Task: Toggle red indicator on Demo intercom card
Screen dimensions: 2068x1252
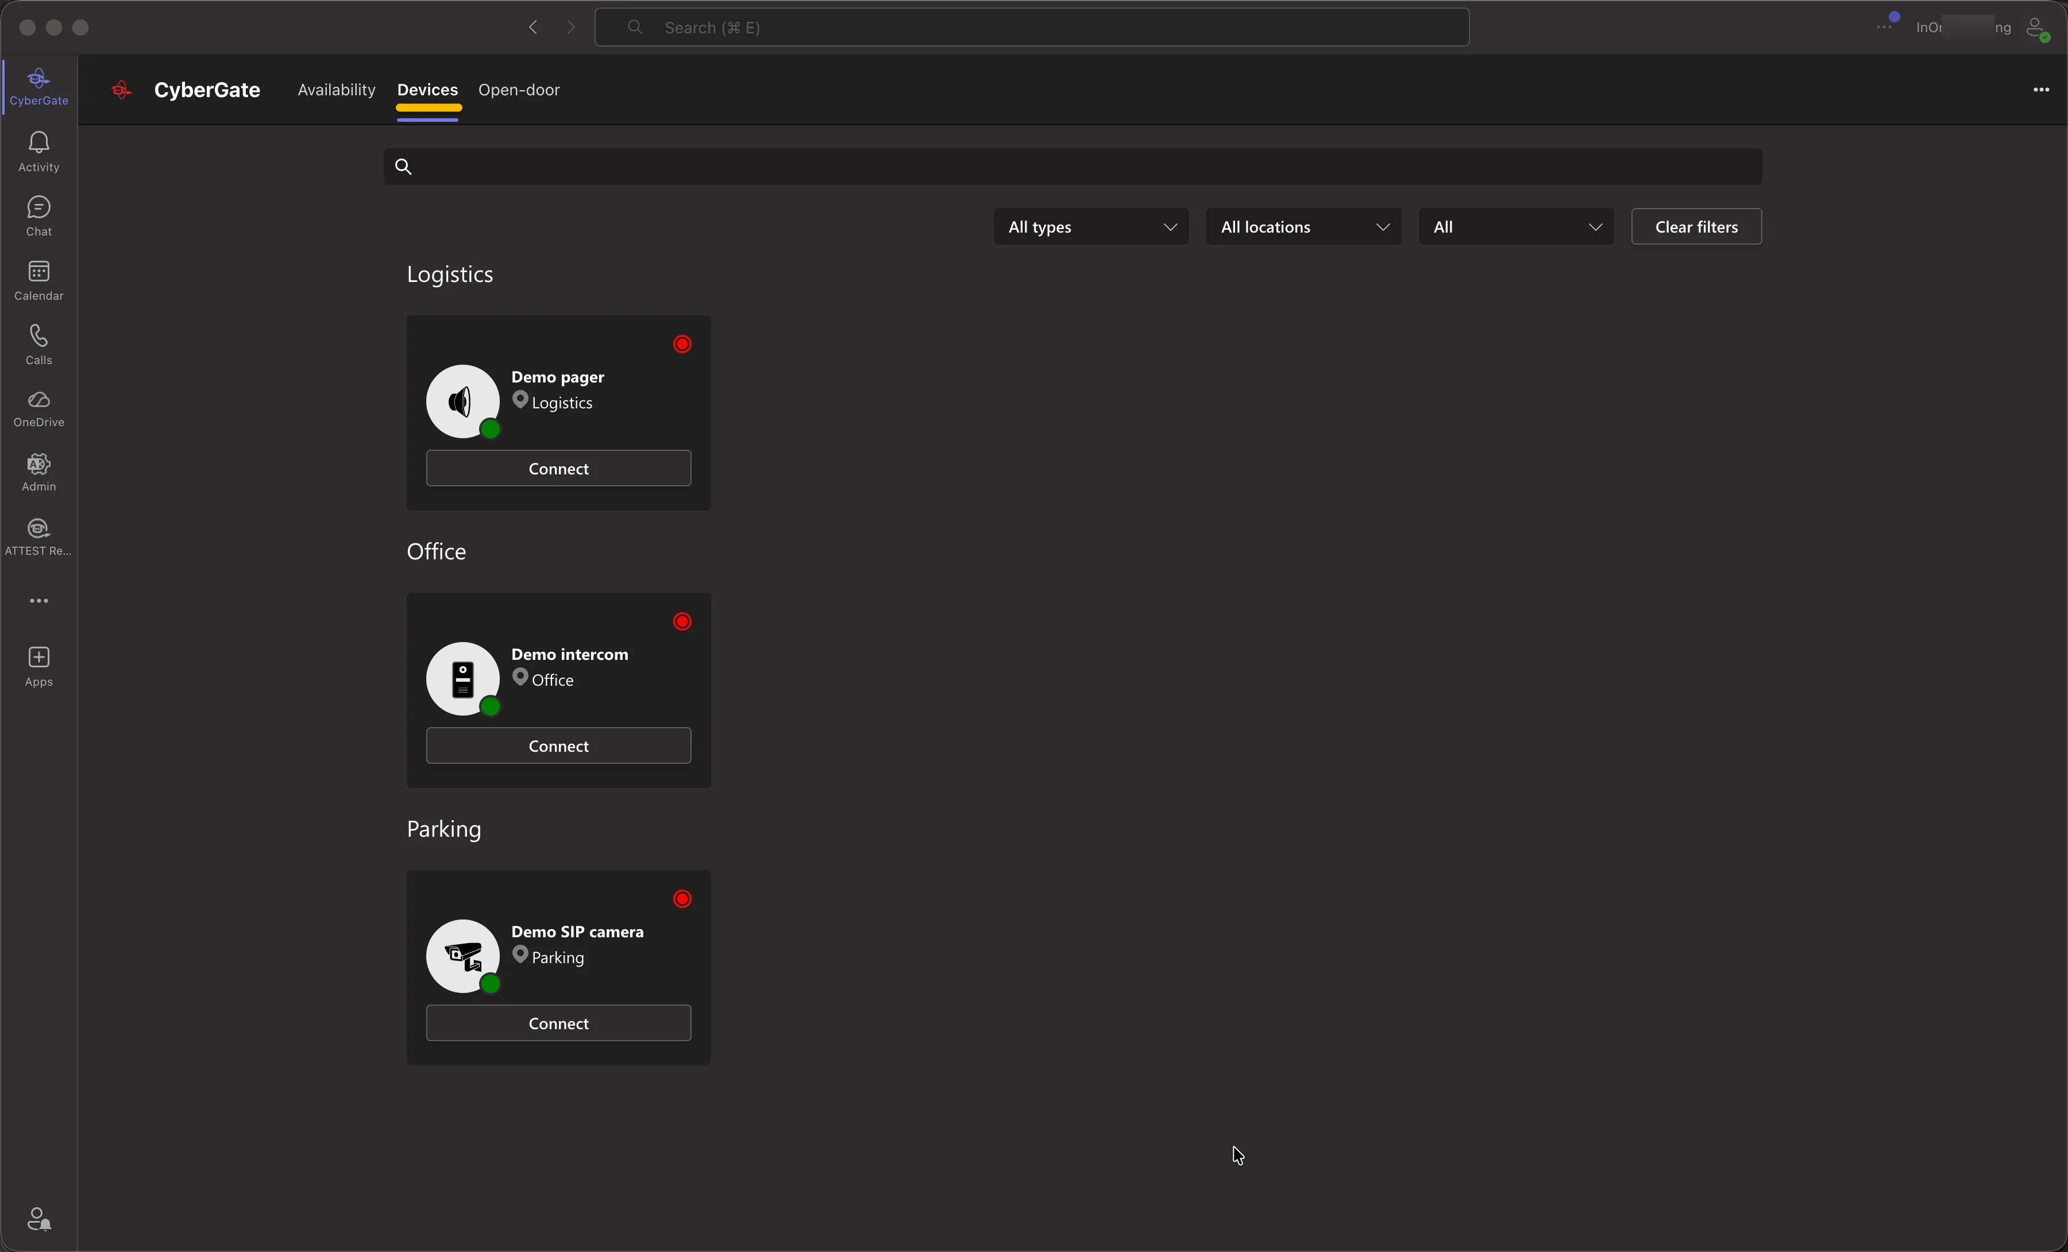Action: point(682,622)
